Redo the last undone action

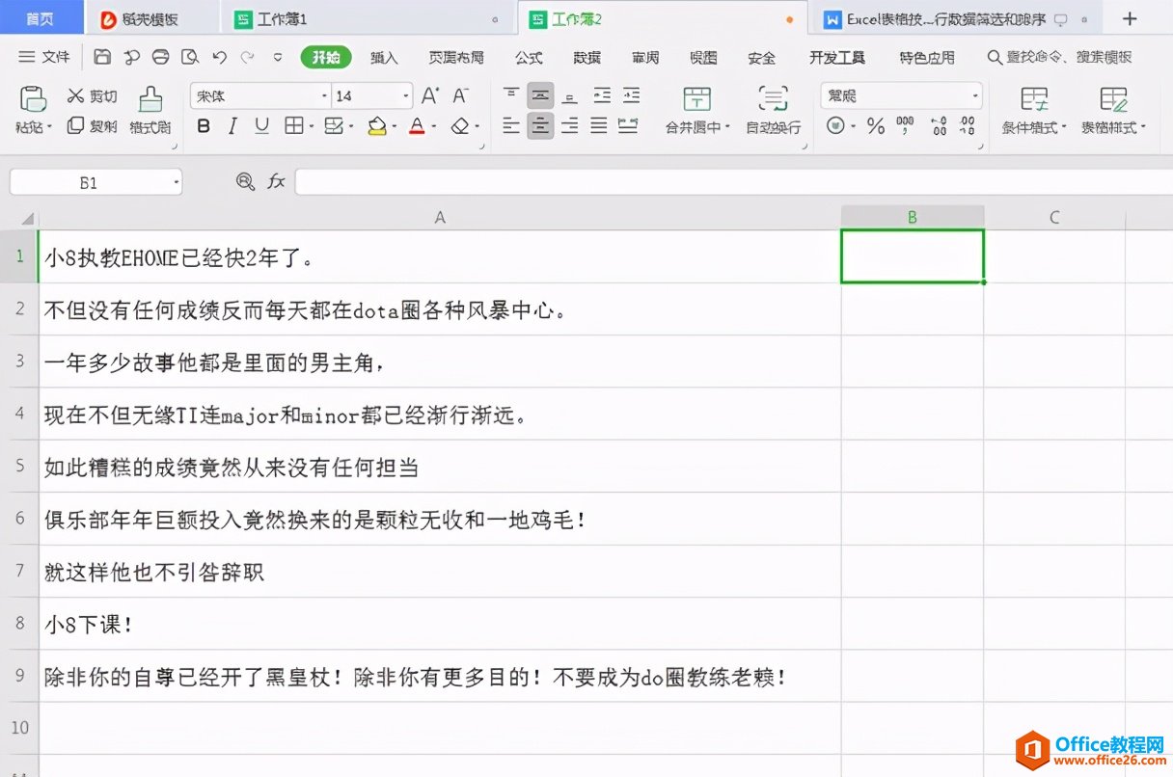click(248, 58)
